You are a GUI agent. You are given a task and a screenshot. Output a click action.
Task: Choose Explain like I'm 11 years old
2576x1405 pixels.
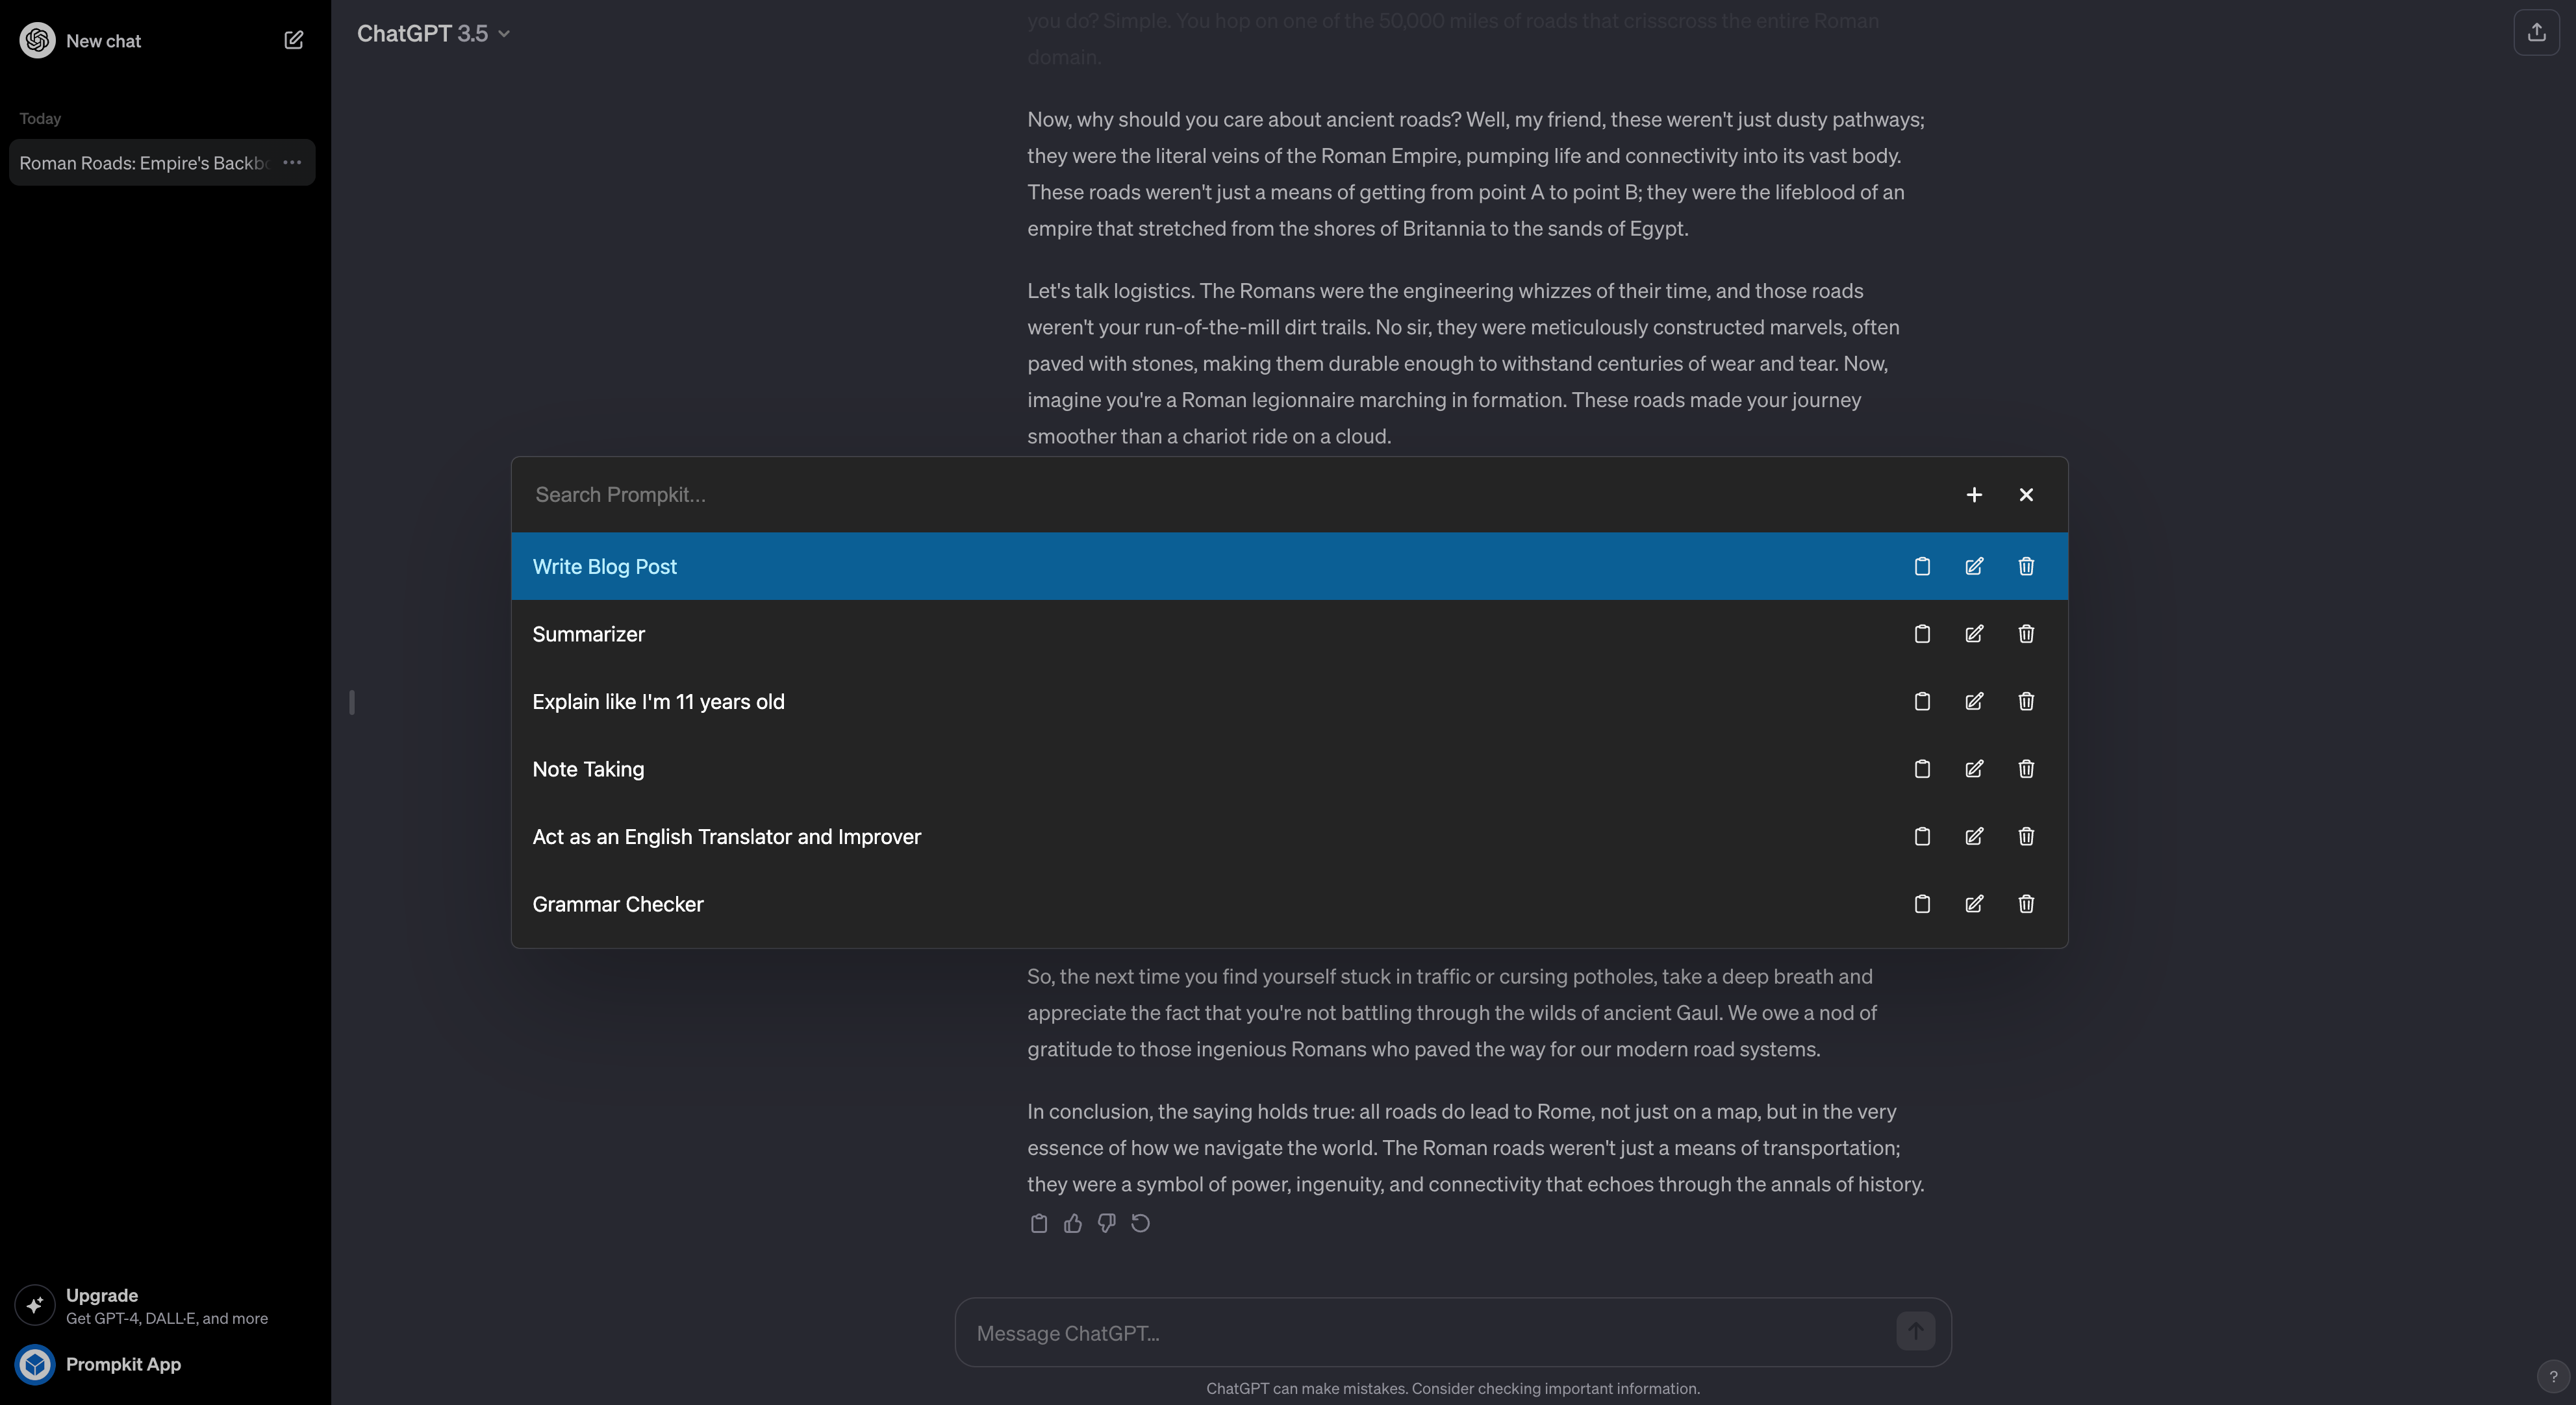coord(1289,701)
